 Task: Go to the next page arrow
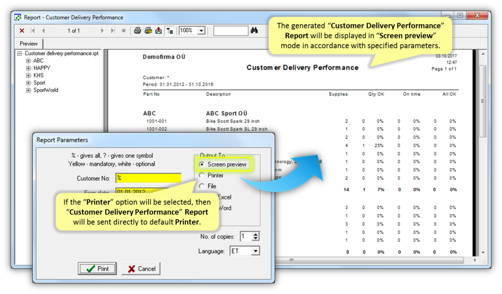click(102, 31)
